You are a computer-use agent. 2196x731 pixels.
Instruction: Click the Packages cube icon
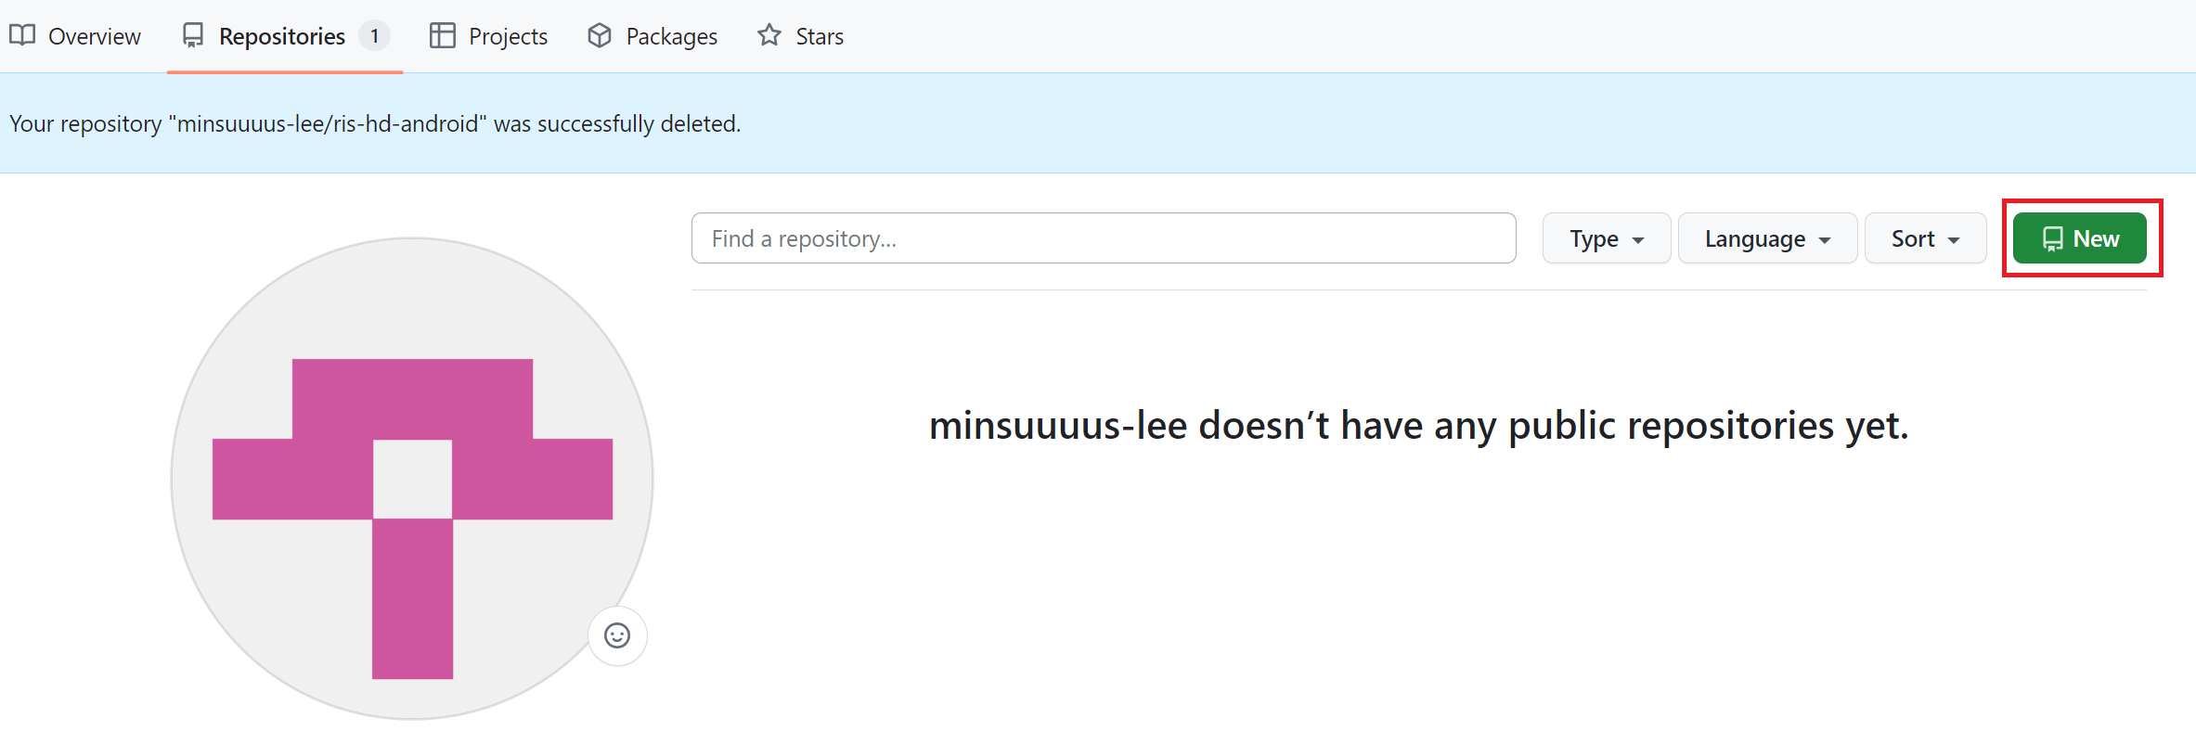pos(600,35)
